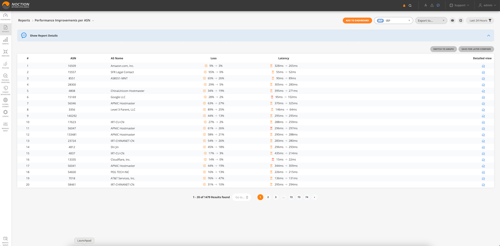
Task: Click the blue chat icon in top bar
Action: pyautogui.click(x=438, y=5)
